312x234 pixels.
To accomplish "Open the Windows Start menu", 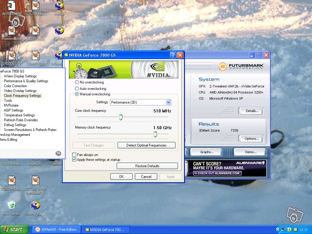I will click(x=15, y=229).
